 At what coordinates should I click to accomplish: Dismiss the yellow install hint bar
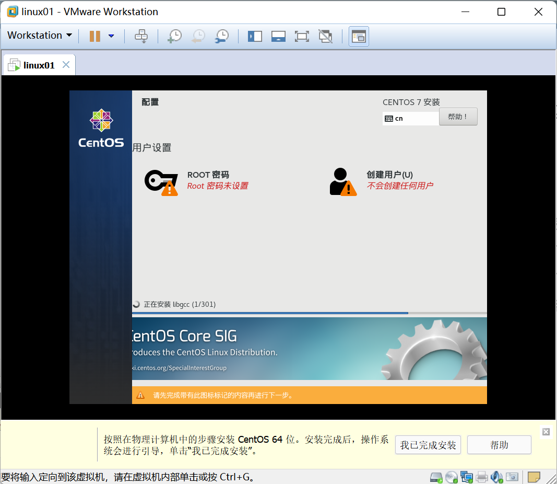(546, 432)
